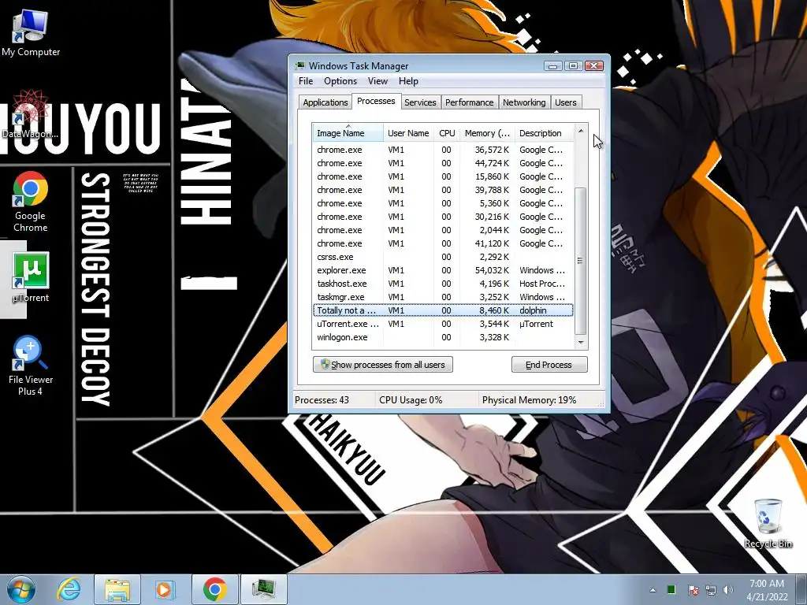Close the Windows Task Manager window
This screenshot has width=807, height=605.
594,66
